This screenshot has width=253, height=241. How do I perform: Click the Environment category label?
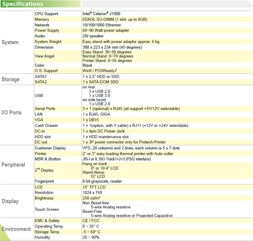16,229
